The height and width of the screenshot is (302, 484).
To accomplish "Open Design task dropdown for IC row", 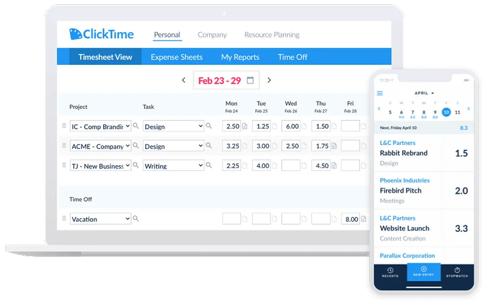I will pyautogui.click(x=173, y=126).
